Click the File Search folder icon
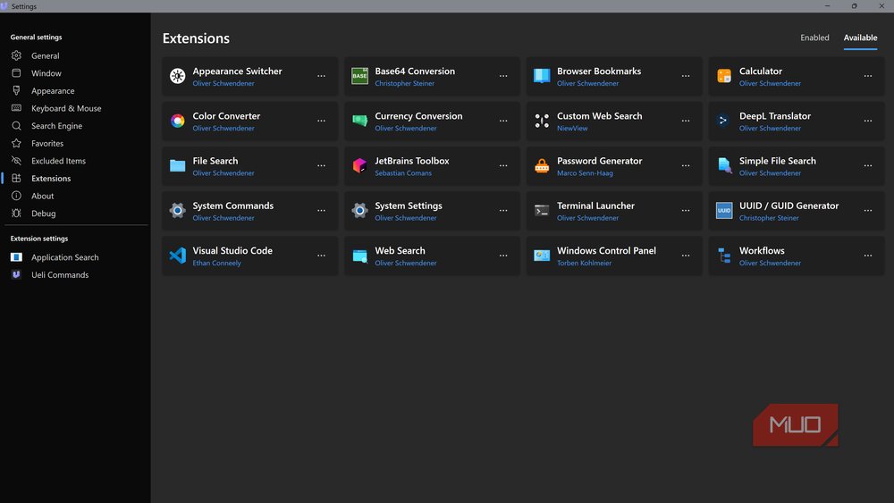894x503 pixels. point(177,166)
